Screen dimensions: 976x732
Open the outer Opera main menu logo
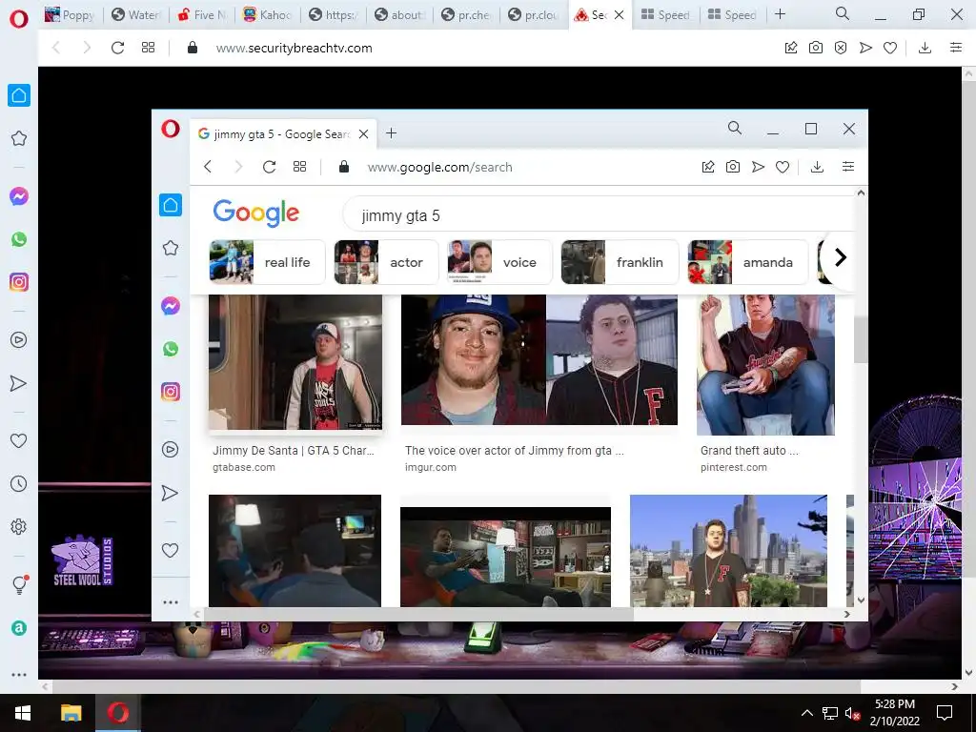point(19,19)
